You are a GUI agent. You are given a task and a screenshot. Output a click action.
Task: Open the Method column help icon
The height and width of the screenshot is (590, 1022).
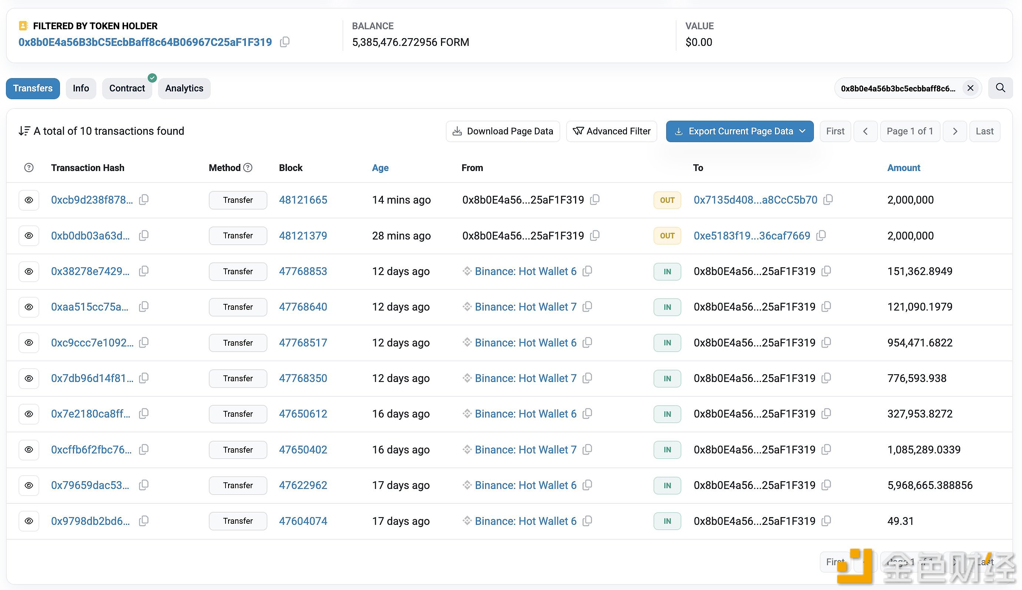pos(248,168)
